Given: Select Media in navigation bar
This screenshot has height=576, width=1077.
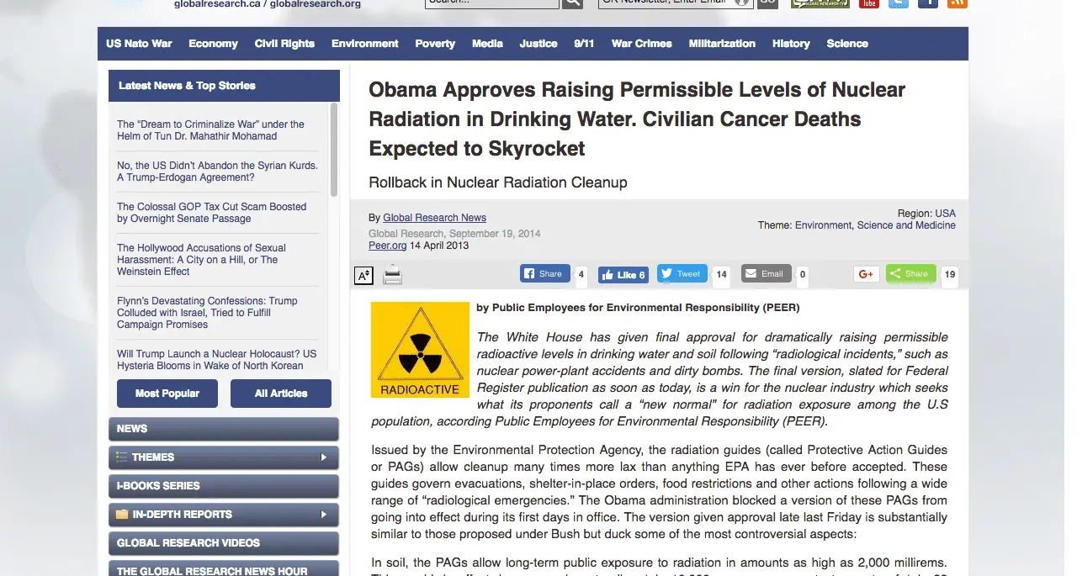Looking at the screenshot, I should pyautogui.click(x=487, y=44).
